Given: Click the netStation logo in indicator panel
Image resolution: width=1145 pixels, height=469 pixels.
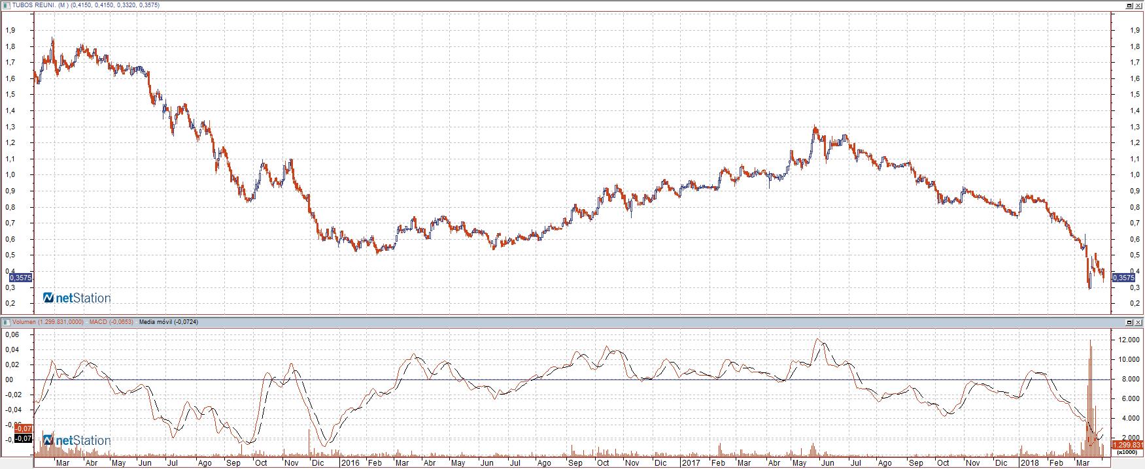Looking at the screenshot, I should [x=77, y=440].
